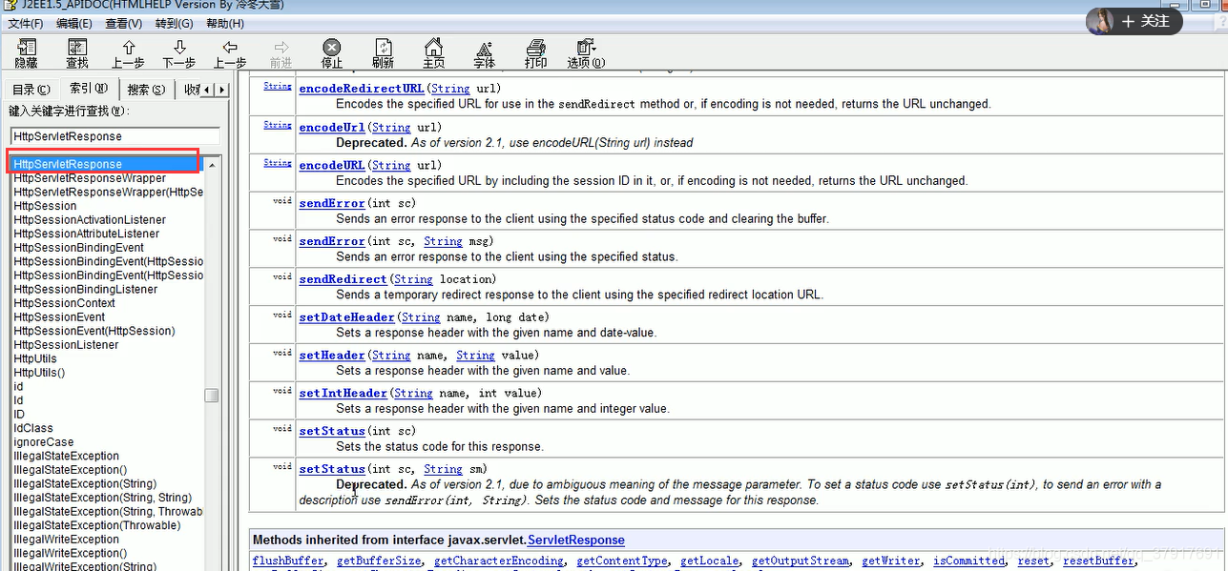Open setStatus link with String sm parameter

(x=331, y=469)
